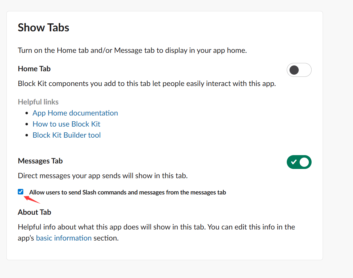Click the bullet before App Home documentation
The image size is (353, 278).
point(28,113)
